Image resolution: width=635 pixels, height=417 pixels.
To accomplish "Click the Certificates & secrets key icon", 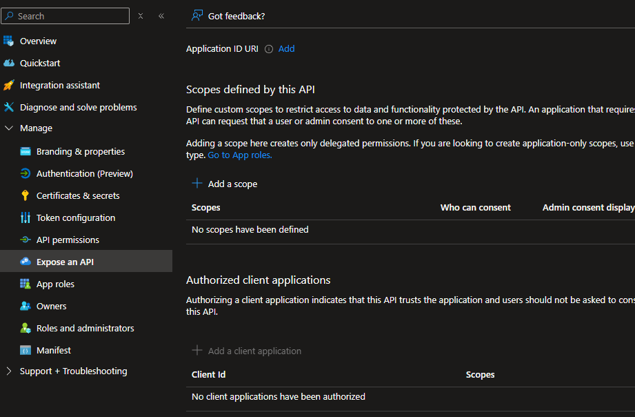I will pos(25,195).
